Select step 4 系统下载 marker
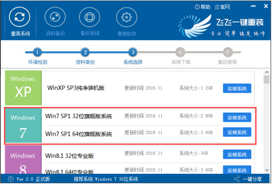Screen dimensions: 272x185 181,52
